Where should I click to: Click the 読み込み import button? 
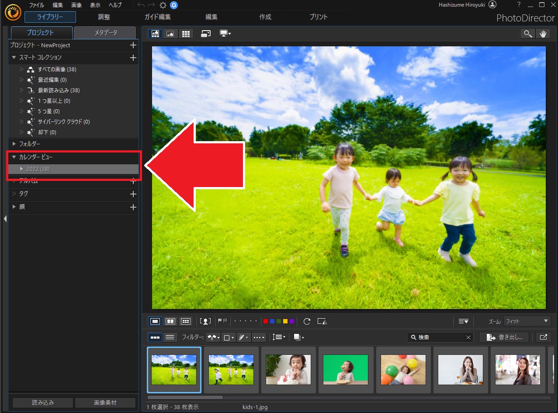point(42,403)
